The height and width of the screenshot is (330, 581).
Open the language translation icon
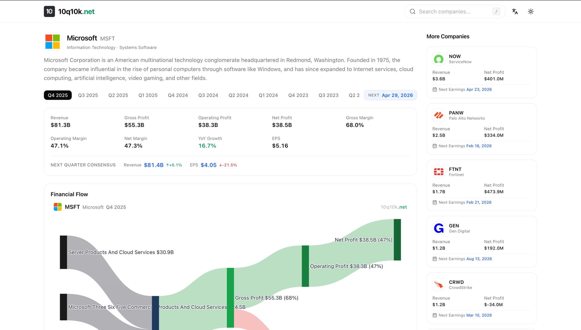[515, 11]
